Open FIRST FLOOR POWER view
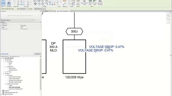 click(14, 79)
